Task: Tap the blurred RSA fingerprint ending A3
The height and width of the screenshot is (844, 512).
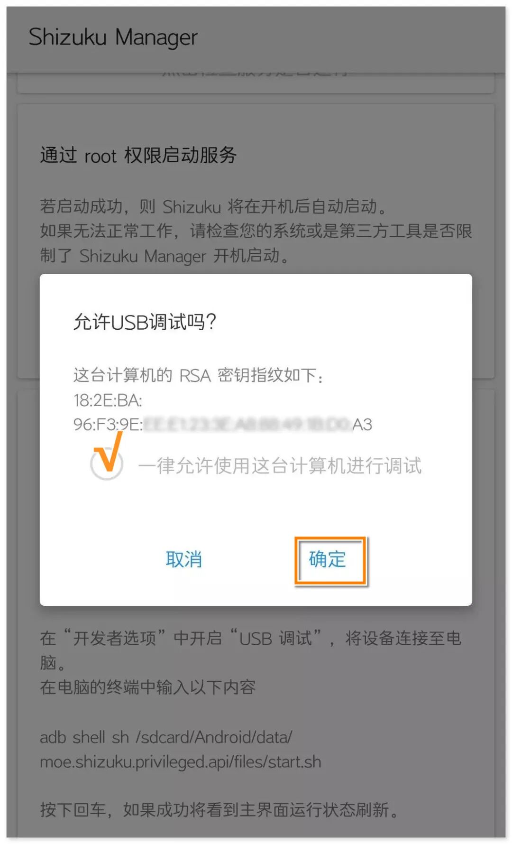Action: [223, 424]
